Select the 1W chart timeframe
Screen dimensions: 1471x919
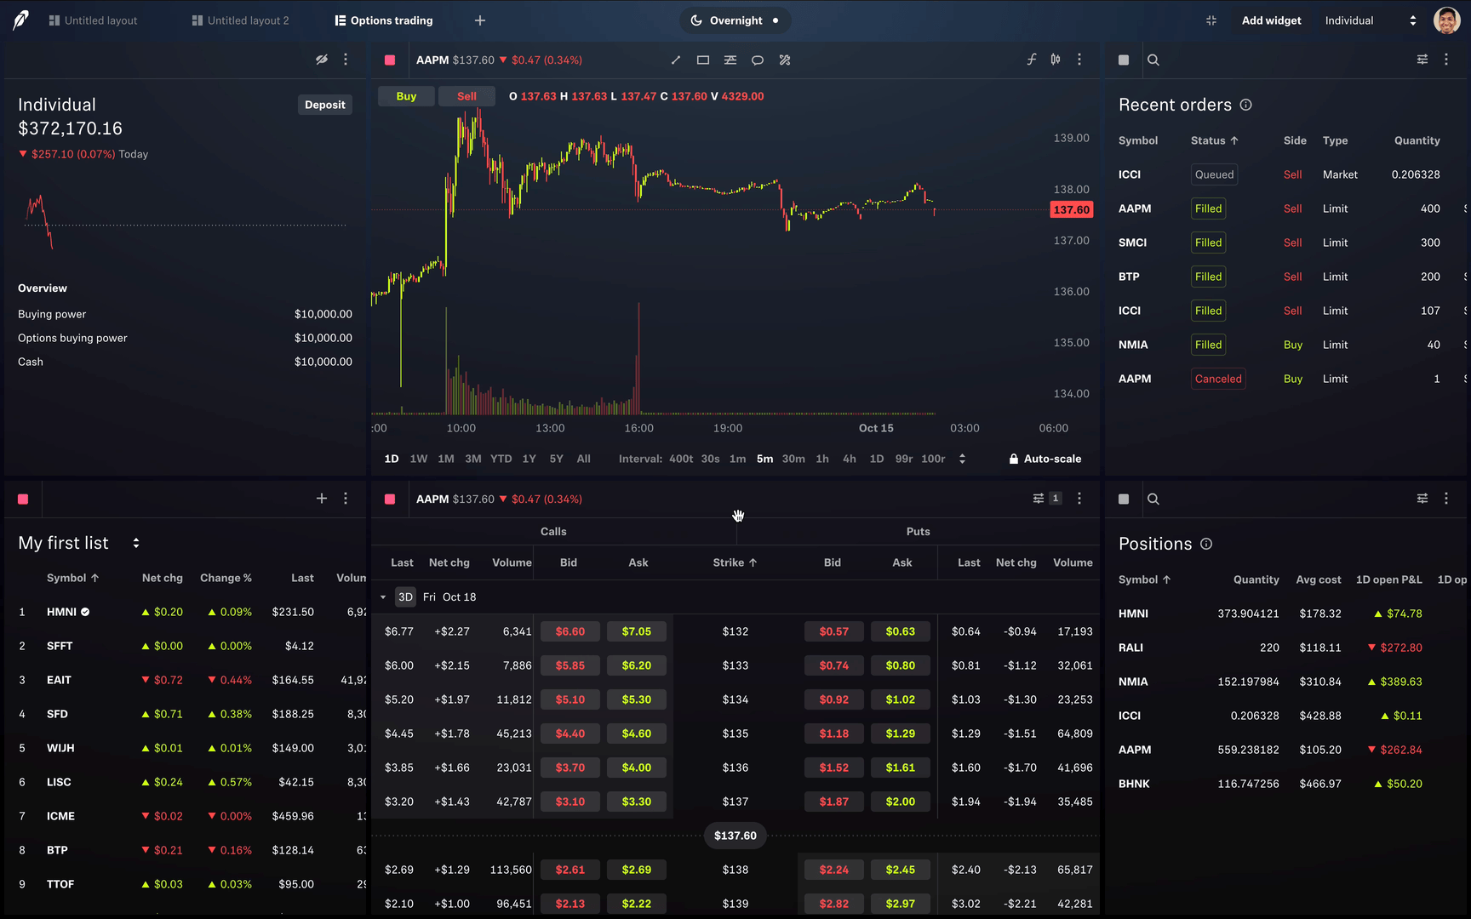tap(418, 459)
